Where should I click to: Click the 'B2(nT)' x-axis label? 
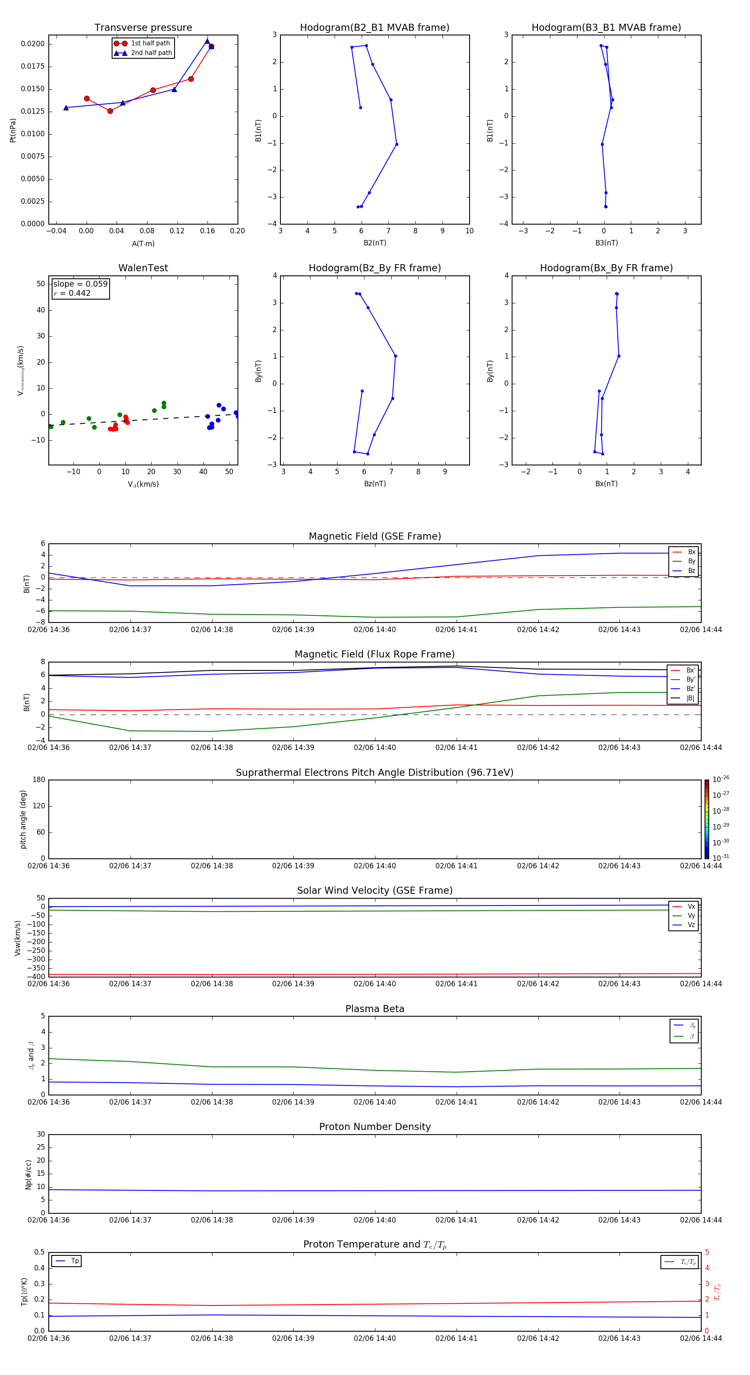[375, 243]
